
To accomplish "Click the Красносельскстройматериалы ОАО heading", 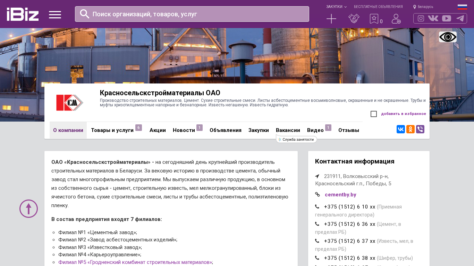I will pos(160,93).
